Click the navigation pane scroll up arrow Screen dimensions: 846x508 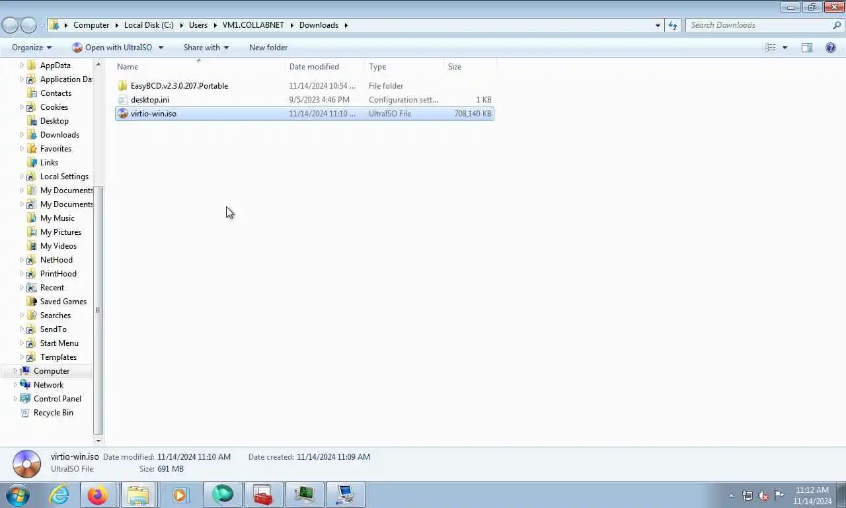(x=98, y=65)
